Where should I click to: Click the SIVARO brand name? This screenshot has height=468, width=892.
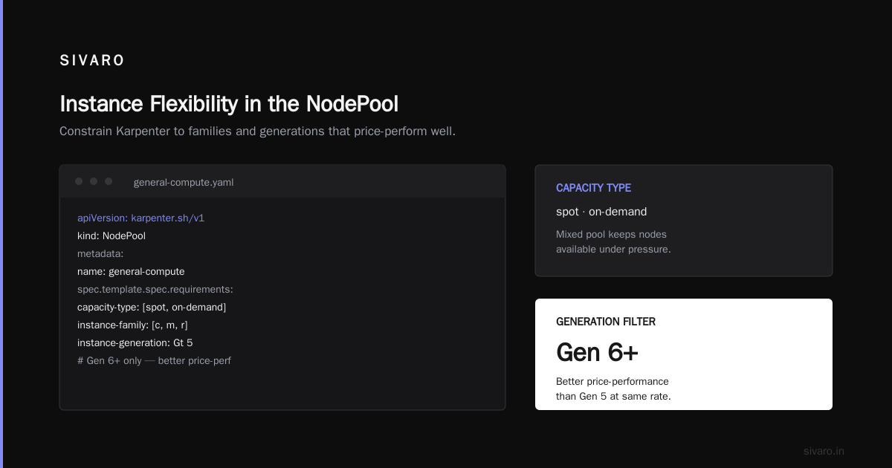pos(92,61)
